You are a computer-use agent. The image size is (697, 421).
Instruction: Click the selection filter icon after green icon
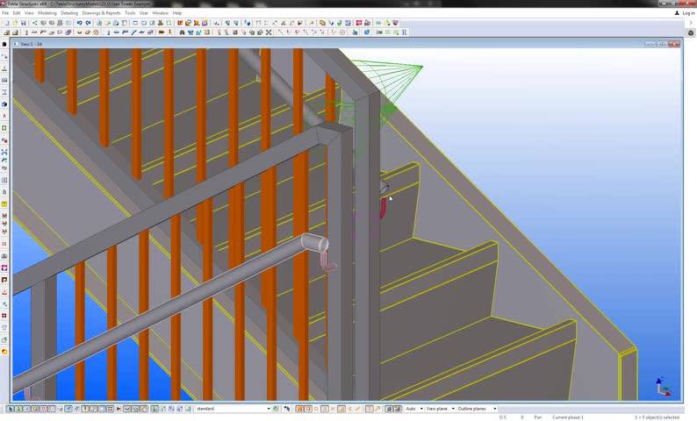287,409
